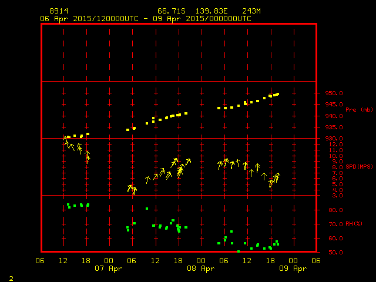Click the latitude value 66.71S
376x282 pixels.
pyautogui.click(x=170, y=11)
